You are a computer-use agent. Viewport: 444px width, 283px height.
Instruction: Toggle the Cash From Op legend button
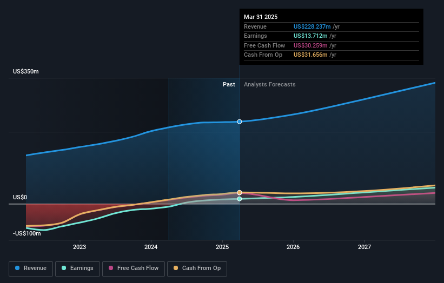197,268
